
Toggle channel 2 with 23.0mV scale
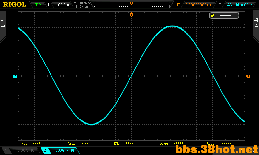tap(60, 150)
